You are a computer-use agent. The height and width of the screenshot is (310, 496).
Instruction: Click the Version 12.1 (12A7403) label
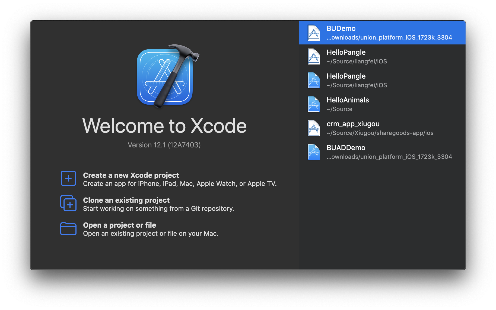point(164,145)
